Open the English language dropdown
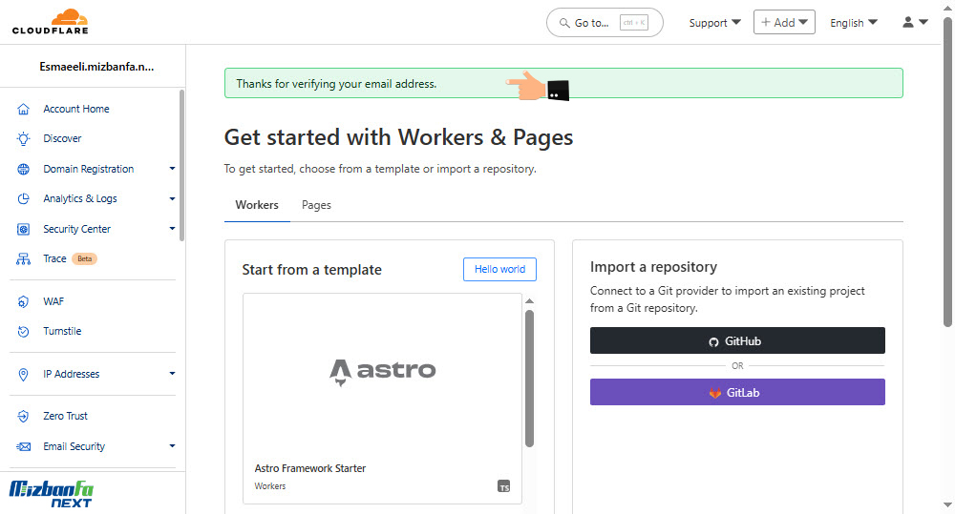Viewport: 955px width, 514px height. point(853,23)
